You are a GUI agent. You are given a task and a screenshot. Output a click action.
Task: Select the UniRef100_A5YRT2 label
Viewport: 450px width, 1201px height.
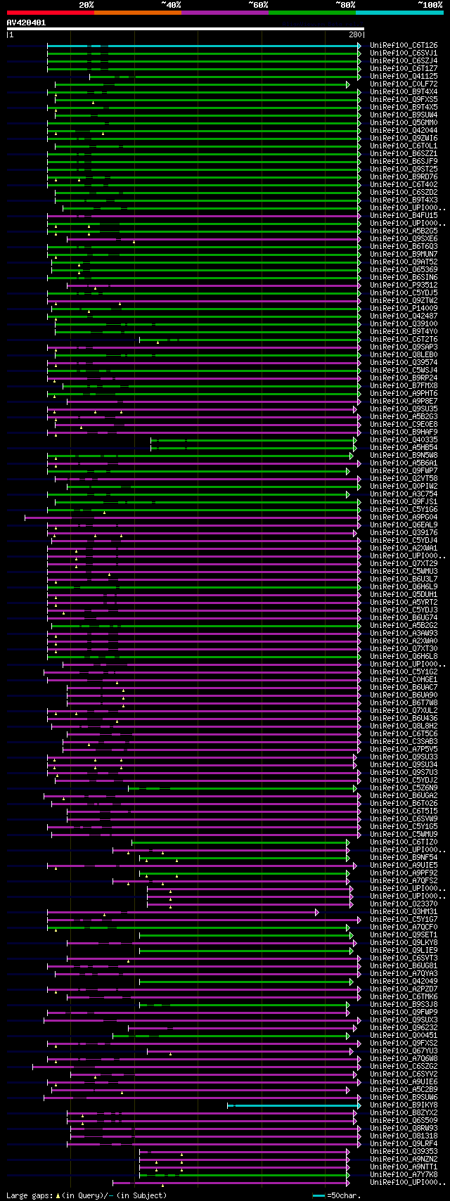point(404,603)
